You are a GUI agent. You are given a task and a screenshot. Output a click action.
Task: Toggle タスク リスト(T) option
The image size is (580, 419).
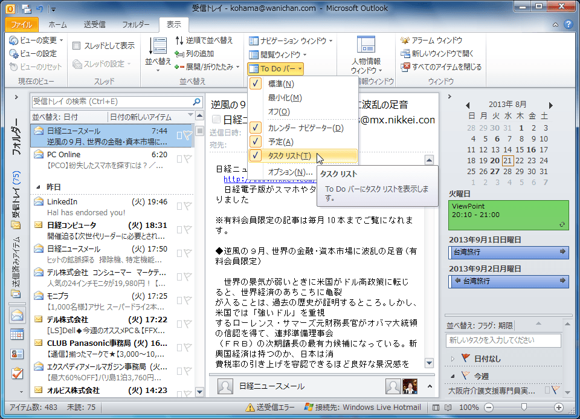tap(303, 156)
